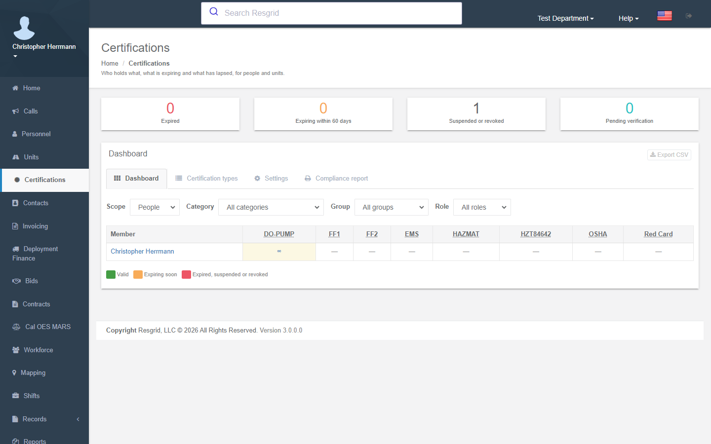The width and height of the screenshot is (711, 444).
Task: Click the Search Resgrid field
Action: pyautogui.click(x=331, y=13)
